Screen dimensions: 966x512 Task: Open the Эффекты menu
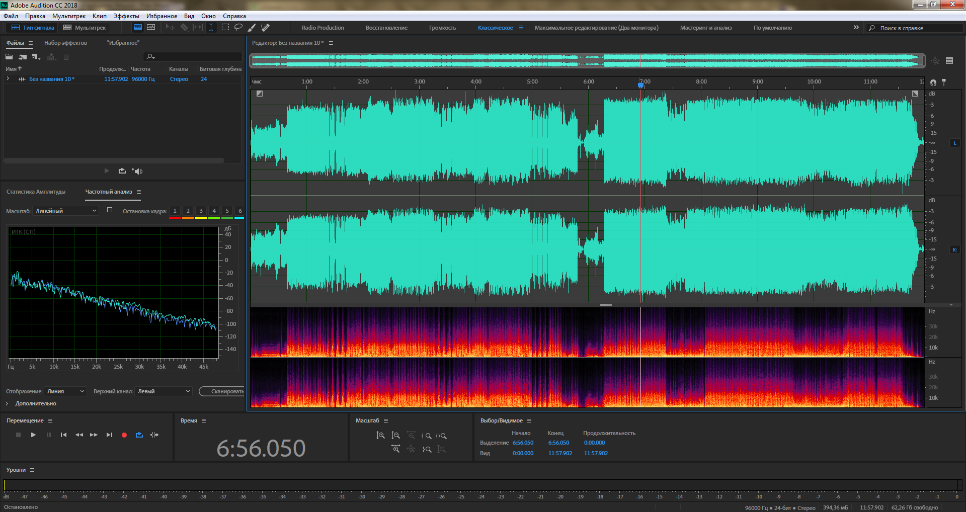(126, 16)
